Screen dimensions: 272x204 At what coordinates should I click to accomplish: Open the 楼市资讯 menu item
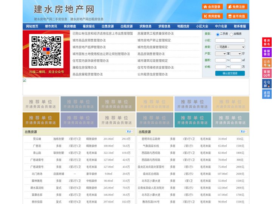point(51,26)
